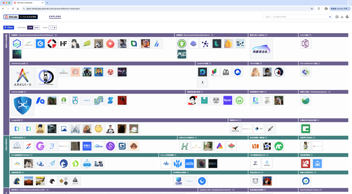Open the Filters panel
Image resolution: width=352 pixels, height=194 pixels.
coord(8,28)
